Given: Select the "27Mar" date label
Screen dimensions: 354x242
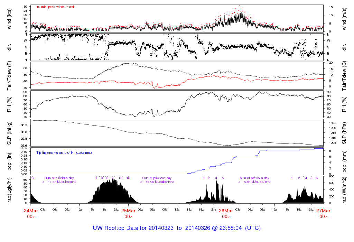Looking at the screenshot, I should click(x=323, y=211).
